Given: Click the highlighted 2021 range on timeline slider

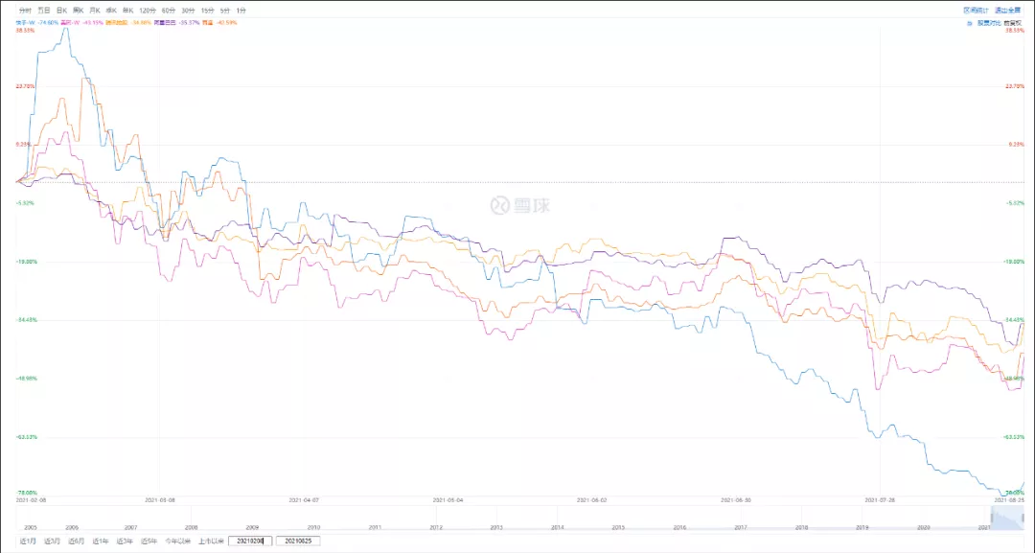Looking at the screenshot, I should [x=1004, y=518].
